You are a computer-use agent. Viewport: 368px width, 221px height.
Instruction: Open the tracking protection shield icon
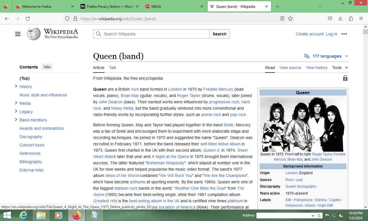click(x=67, y=18)
